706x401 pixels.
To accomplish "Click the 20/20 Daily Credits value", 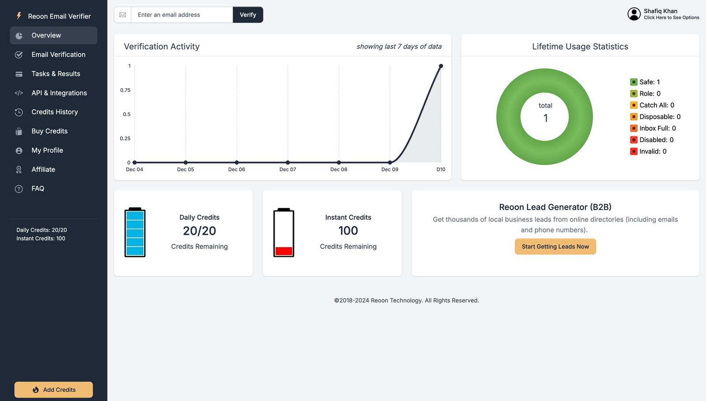I will tap(199, 231).
